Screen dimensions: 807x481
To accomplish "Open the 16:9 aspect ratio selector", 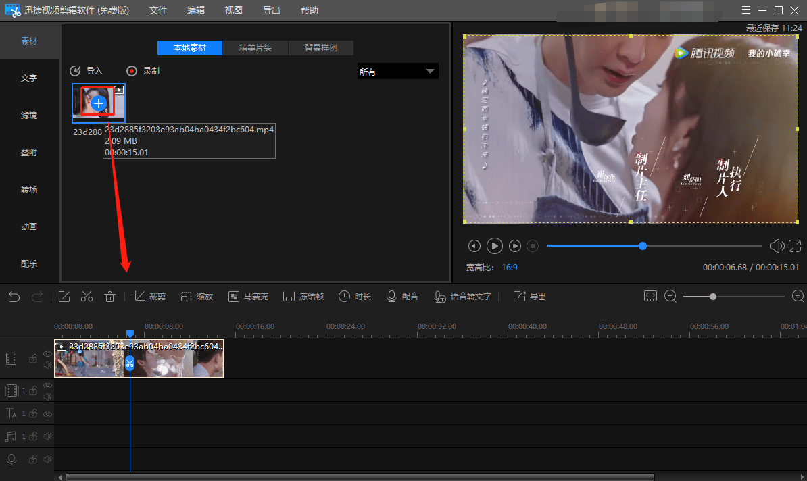I will tap(510, 268).
